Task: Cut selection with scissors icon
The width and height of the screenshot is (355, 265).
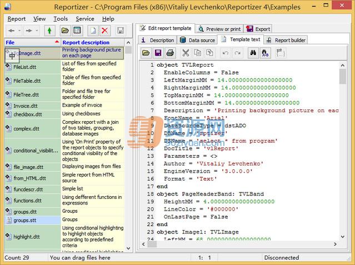Action: tap(186, 53)
